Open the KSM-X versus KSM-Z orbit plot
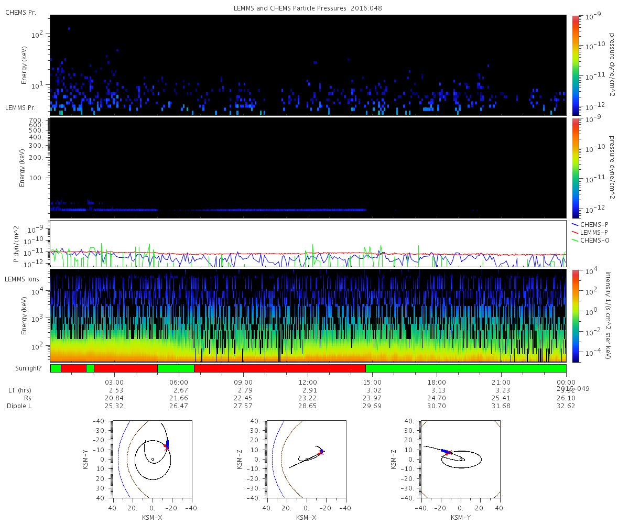 pos(306,459)
